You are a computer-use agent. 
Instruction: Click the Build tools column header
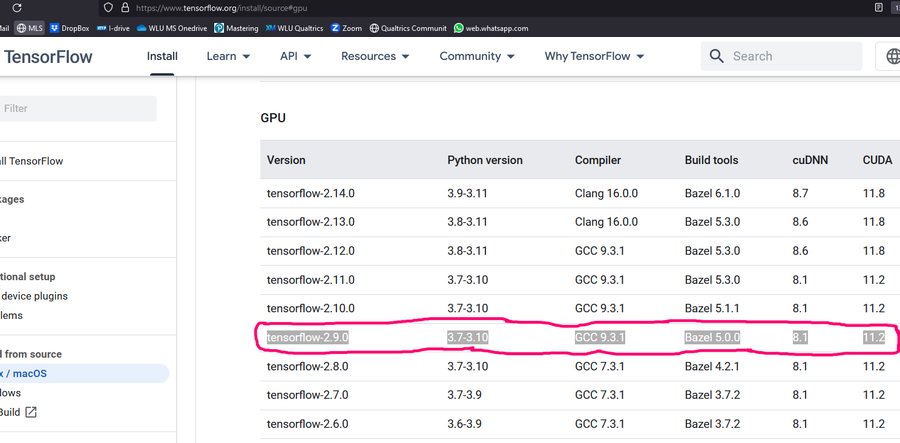[711, 160]
